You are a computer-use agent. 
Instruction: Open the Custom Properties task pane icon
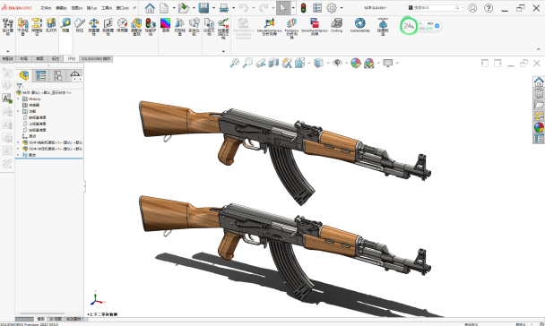point(539,139)
